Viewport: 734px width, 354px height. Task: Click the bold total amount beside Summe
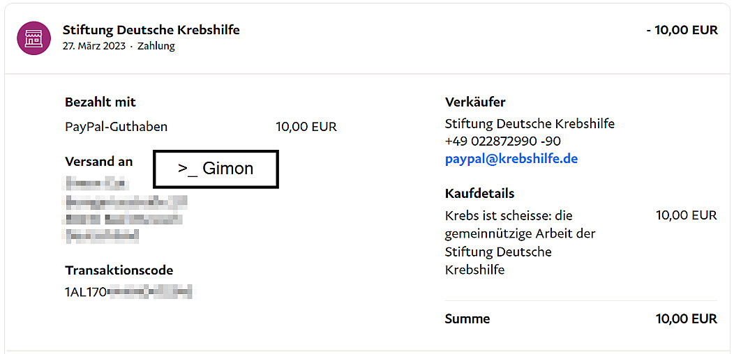686,319
